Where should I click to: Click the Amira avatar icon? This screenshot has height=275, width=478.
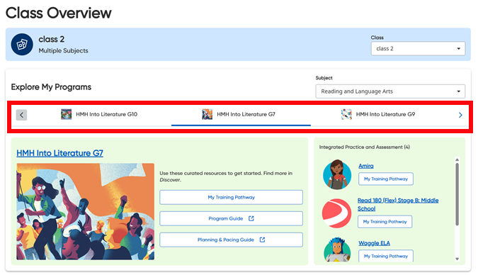pyautogui.click(x=337, y=174)
